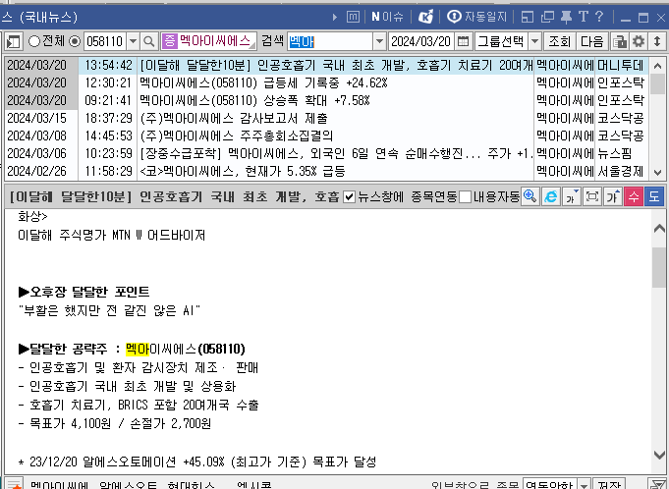Select the 13:54:42 이달해 달달한10분 news row
The width and height of the screenshot is (669, 489).
pyautogui.click(x=326, y=65)
